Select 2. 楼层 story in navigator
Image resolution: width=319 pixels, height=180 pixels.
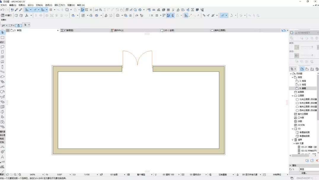[302, 85]
